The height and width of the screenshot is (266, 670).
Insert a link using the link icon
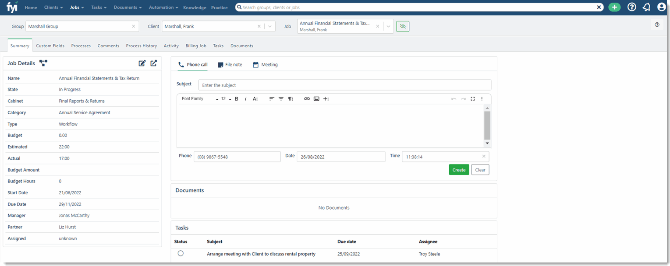[x=307, y=99]
